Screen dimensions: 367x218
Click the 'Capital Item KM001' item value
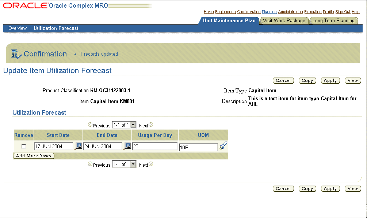click(x=112, y=102)
